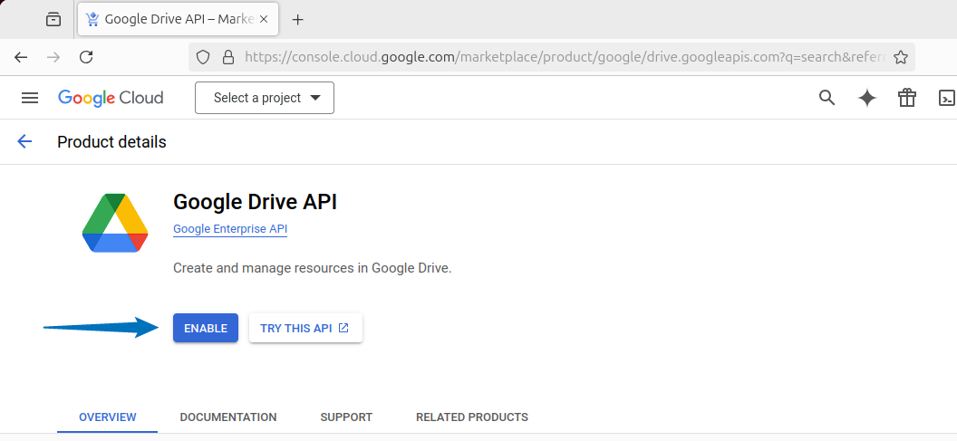Reload the current page
The image size is (957, 441).
87,57
